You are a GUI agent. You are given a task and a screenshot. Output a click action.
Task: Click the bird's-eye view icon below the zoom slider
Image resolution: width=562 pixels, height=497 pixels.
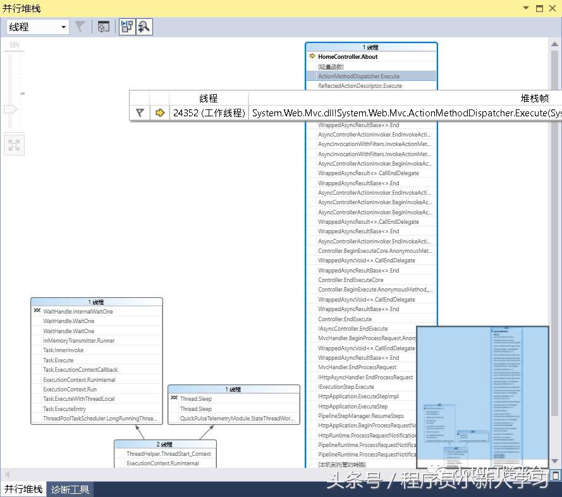coord(14,145)
